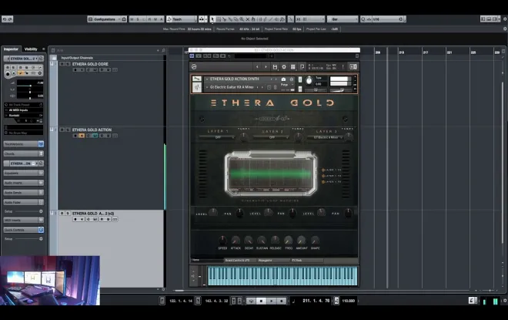Mute the ETHERA GOLD CORE track
508x320 pixels.
pos(62,64)
